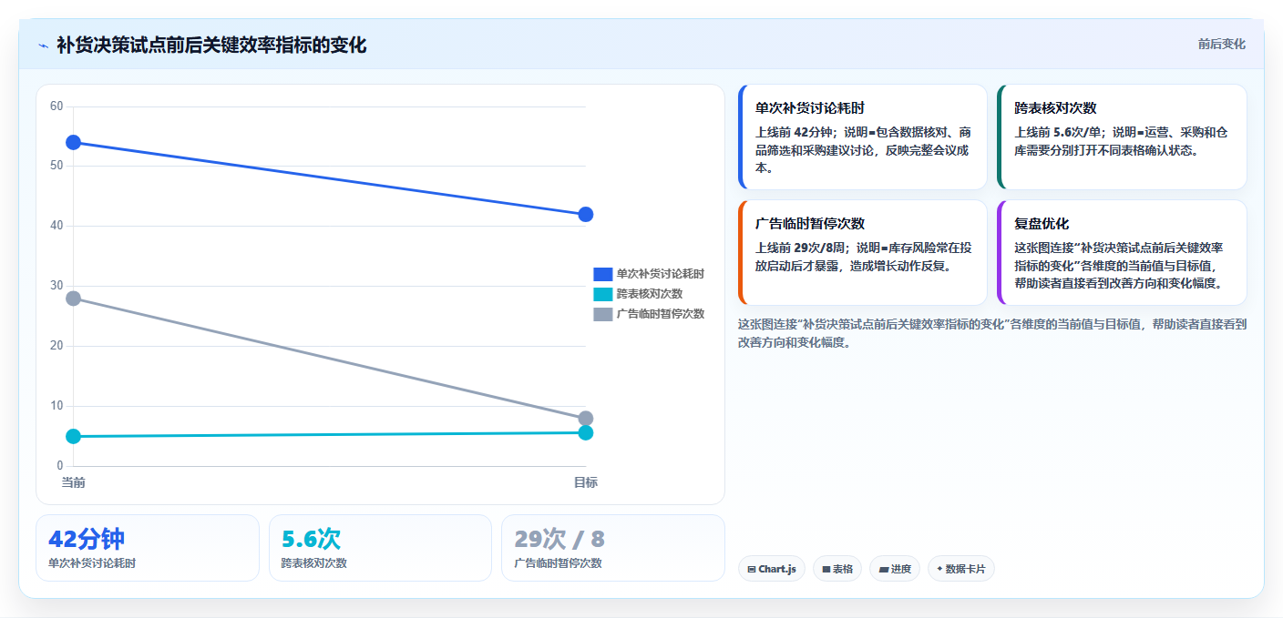Open the 29次 / 8 metric card
Screen dimensions: 1283x618
(613, 548)
